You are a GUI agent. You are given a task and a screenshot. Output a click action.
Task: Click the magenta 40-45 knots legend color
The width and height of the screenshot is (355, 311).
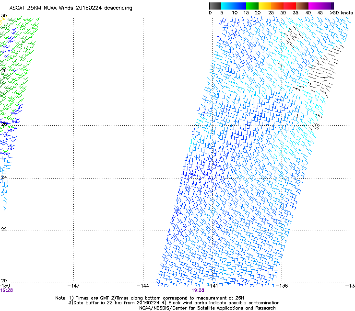[x=315, y=6]
